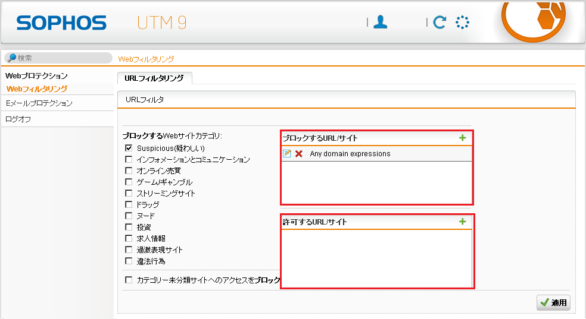Select the 投資 checkbox
The image size is (586, 319).
click(129, 227)
